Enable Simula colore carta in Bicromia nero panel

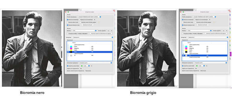click(67, 22)
